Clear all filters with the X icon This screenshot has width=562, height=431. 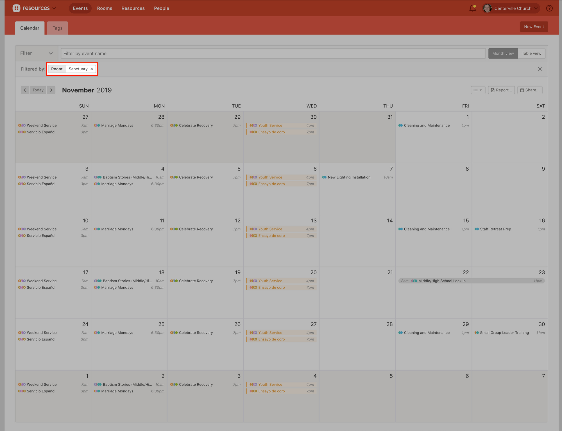[x=540, y=69]
